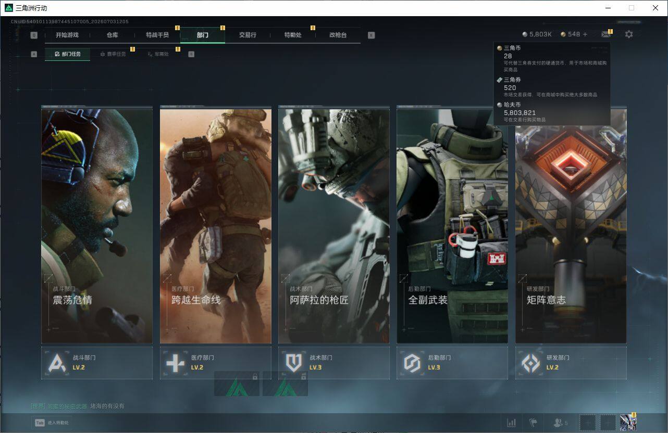Click the first empty squad plus slot

click(x=587, y=423)
